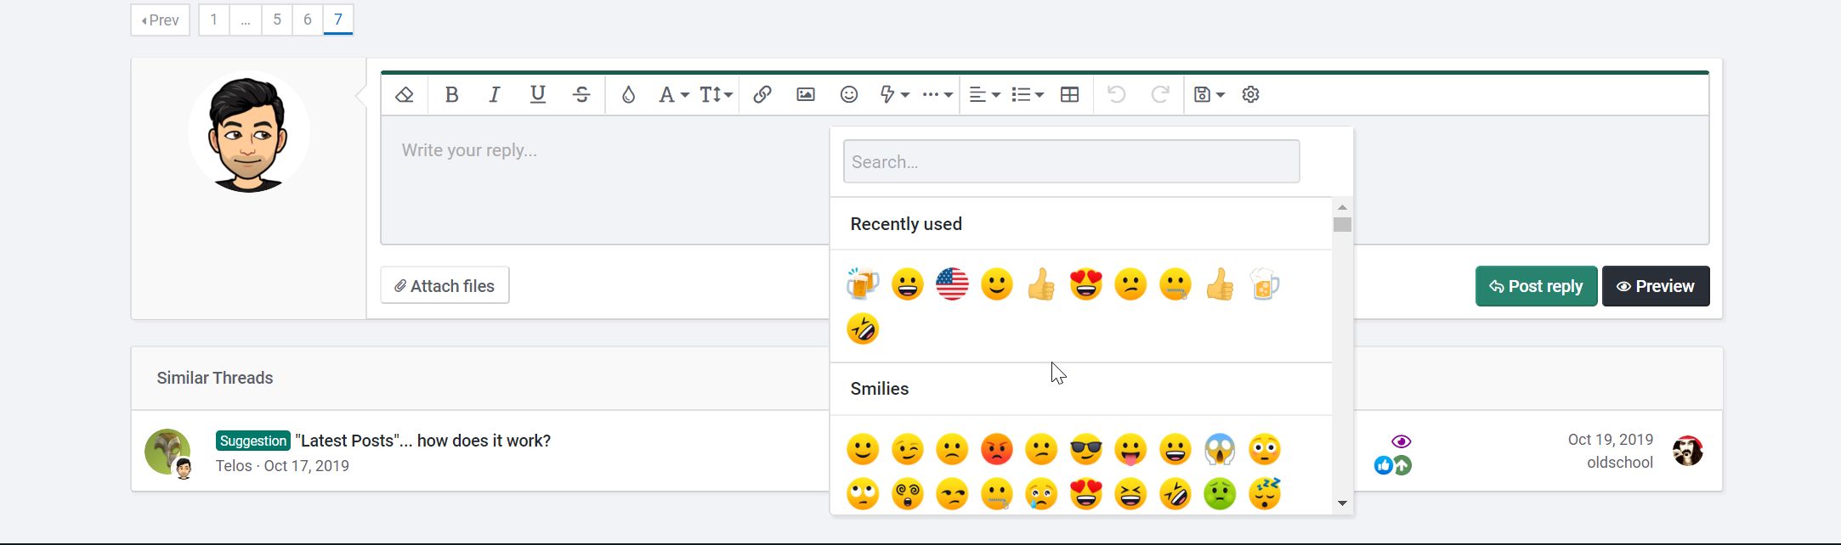Viewport: 1841px width, 545px height.
Task: Go to page 1
Action: [x=214, y=20]
